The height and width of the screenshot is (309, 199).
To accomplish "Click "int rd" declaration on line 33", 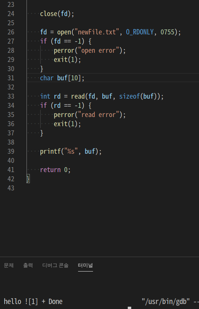I will pyautogui.click(x=50, y=96).
